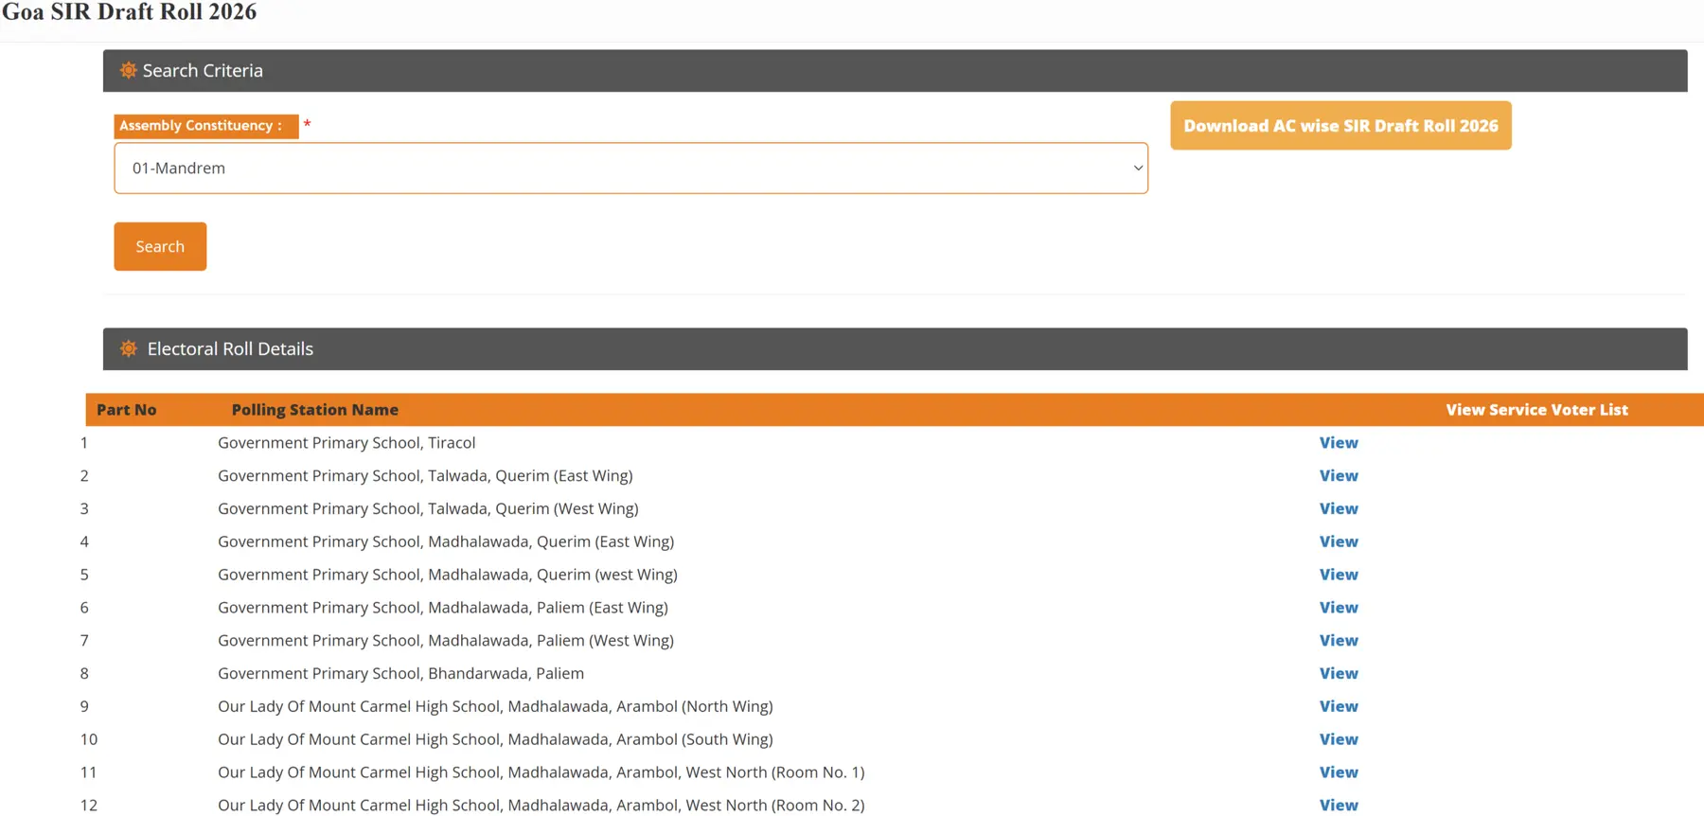Image resolution: width=1704 pixels, height=816 pixels.
Task: Open View link for part number 12
Action: pyautogui.click(x=1339, y=806)
